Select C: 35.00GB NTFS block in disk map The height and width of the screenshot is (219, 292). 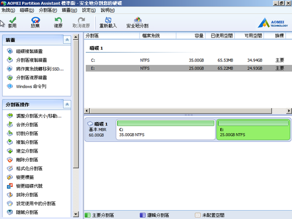[166, 130]
